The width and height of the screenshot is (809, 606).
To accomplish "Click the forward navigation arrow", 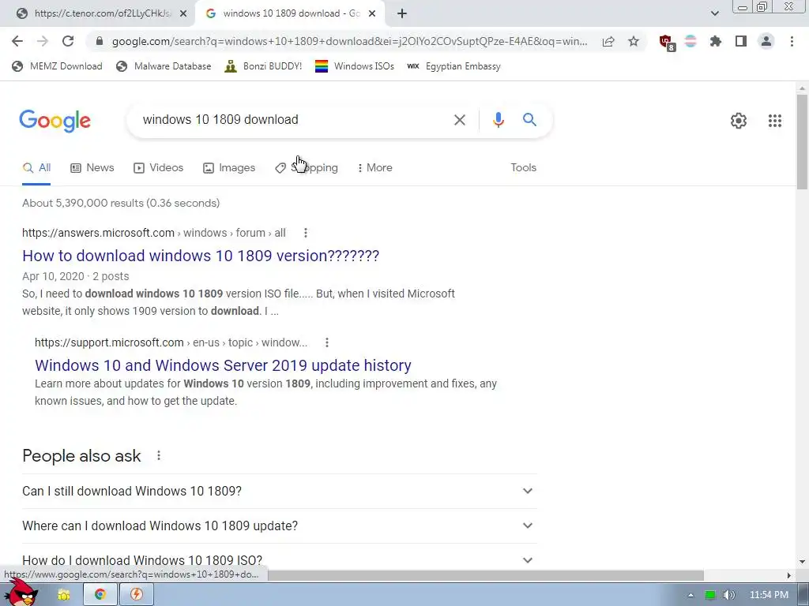I will point(43,41).
